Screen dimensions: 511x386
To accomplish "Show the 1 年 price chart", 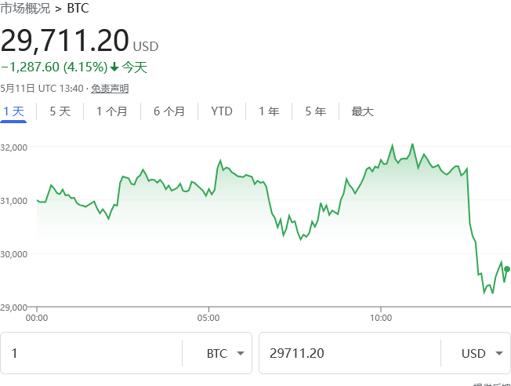I will tap(269, 111).
